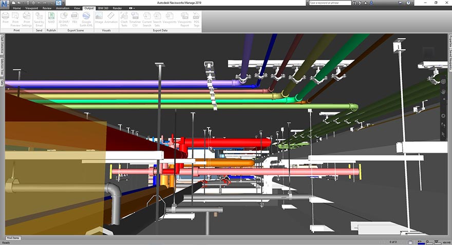Click the Print icon in ribbon
Image resolution: width=452 pixels, height=245 pixels.
pos(6,18)
